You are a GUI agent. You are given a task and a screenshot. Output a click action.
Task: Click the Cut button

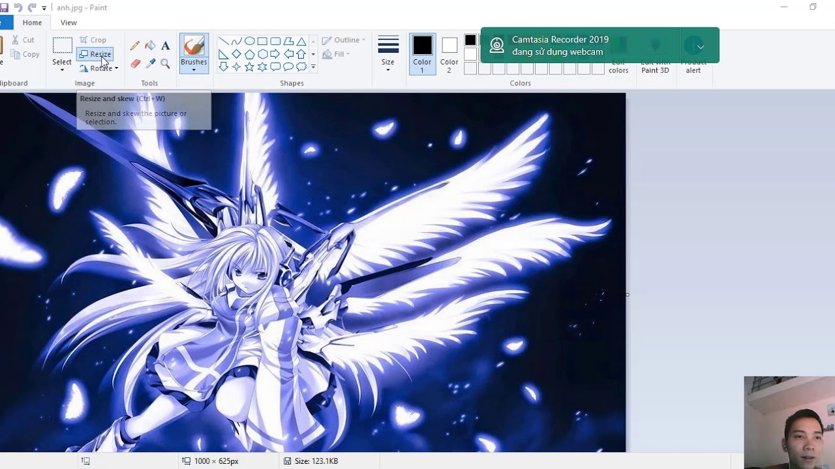pyautogui.click(x=23, y=40)
